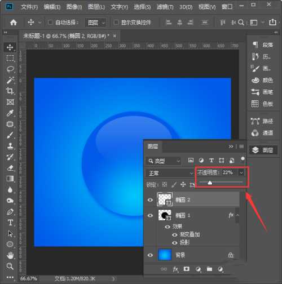The image size is (282, 284).
Task: Enable the 自动选择 checkbox
Action: click(x=50, y=23)
